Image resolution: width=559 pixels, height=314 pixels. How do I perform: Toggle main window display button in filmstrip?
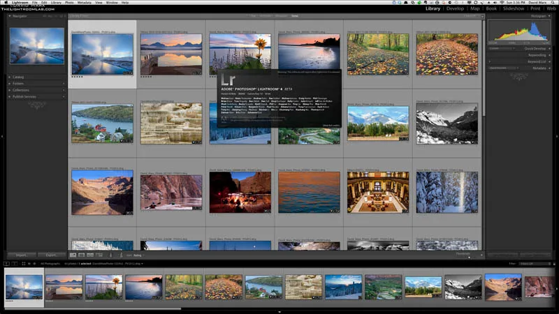coord(6,264)
